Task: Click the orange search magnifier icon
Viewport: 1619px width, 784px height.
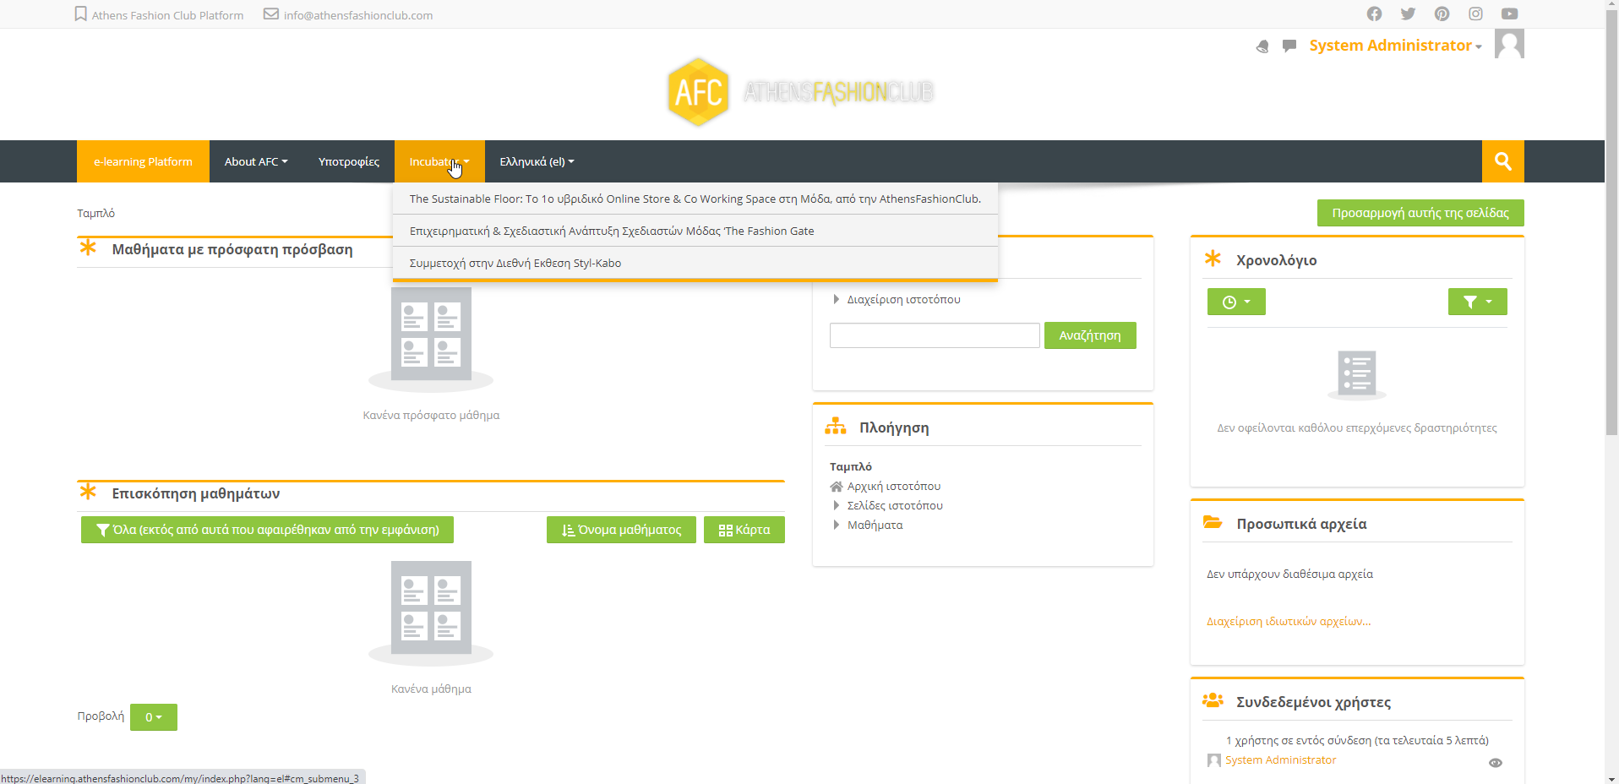Action: 1502,161
